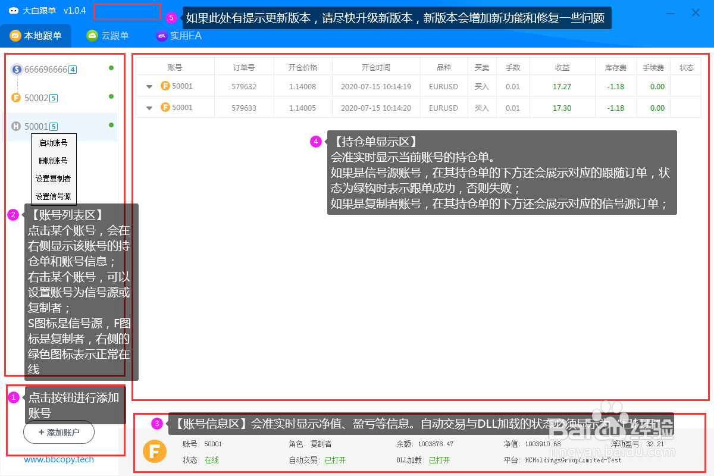Click the green online dot for 50001
Image resolution: width=714 pixels, height=476 pixels.
click(111, 125)
